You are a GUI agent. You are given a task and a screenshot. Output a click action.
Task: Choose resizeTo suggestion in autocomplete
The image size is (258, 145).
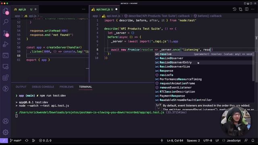[x=204, y=75]
